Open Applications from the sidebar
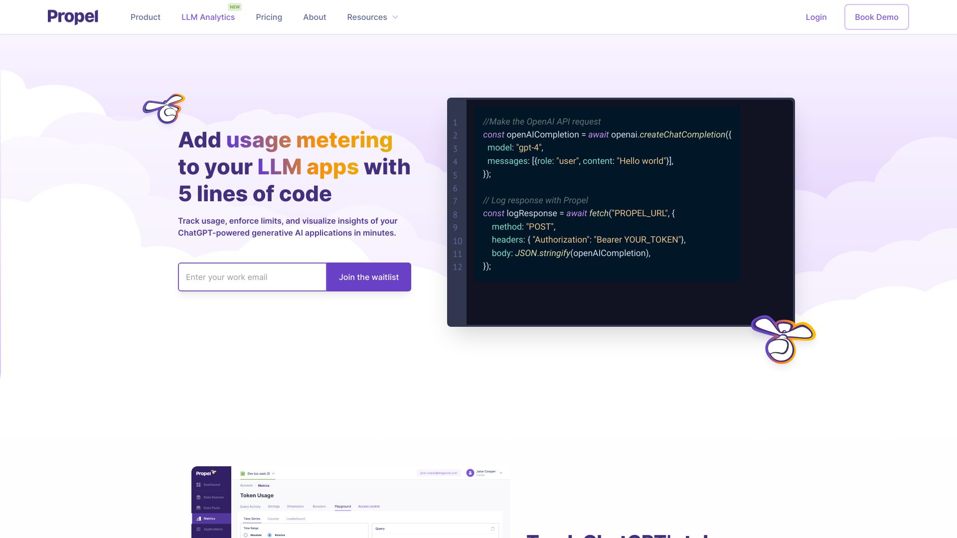The image size is (957, 538). (198, 529)
